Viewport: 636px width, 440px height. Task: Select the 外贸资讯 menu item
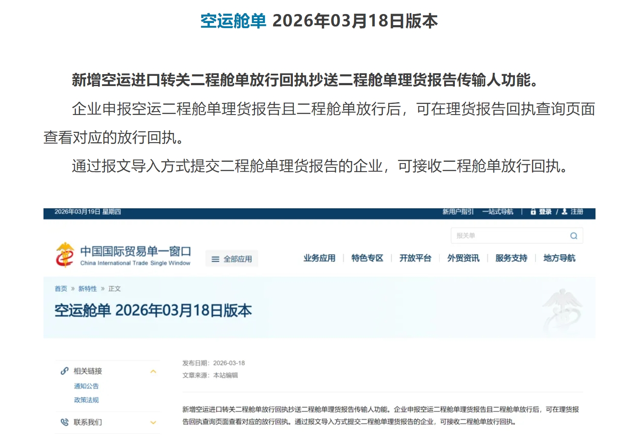[463, 258]
